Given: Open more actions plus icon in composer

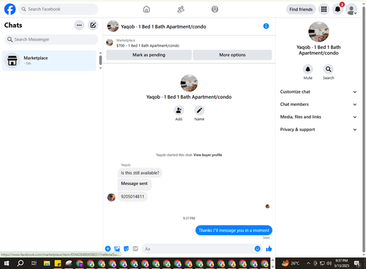Looking at the screenshot, I should (108, 249).
